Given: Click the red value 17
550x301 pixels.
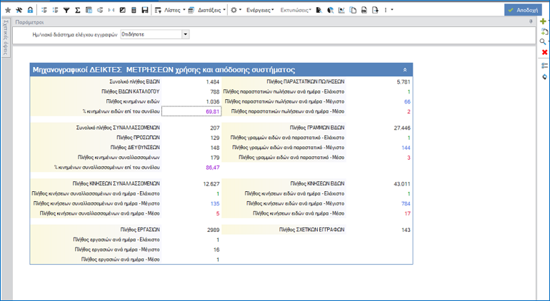Looking at the screenshot, I should point(407,213).
